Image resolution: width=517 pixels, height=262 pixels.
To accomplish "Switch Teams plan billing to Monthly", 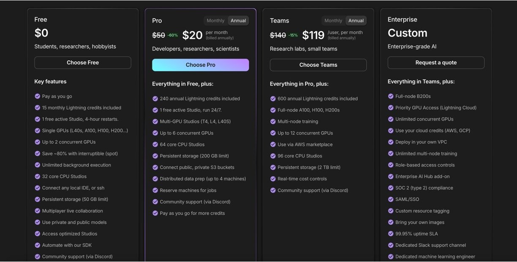I will pos(333,21).
